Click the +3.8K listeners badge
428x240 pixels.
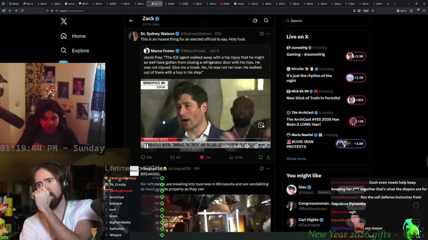tap(350, 144)
